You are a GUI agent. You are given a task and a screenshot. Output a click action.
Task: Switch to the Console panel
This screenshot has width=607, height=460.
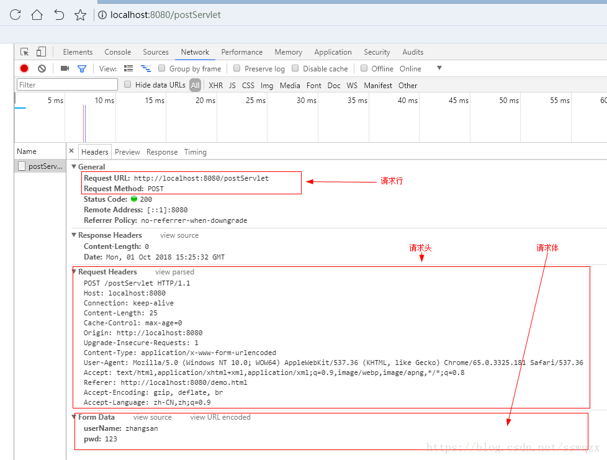pos(117,52)
